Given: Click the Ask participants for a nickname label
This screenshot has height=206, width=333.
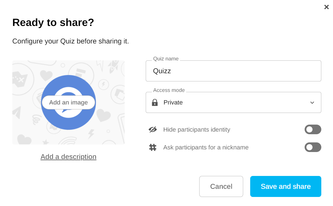Looking at the screenshot, I should point(206,147).
